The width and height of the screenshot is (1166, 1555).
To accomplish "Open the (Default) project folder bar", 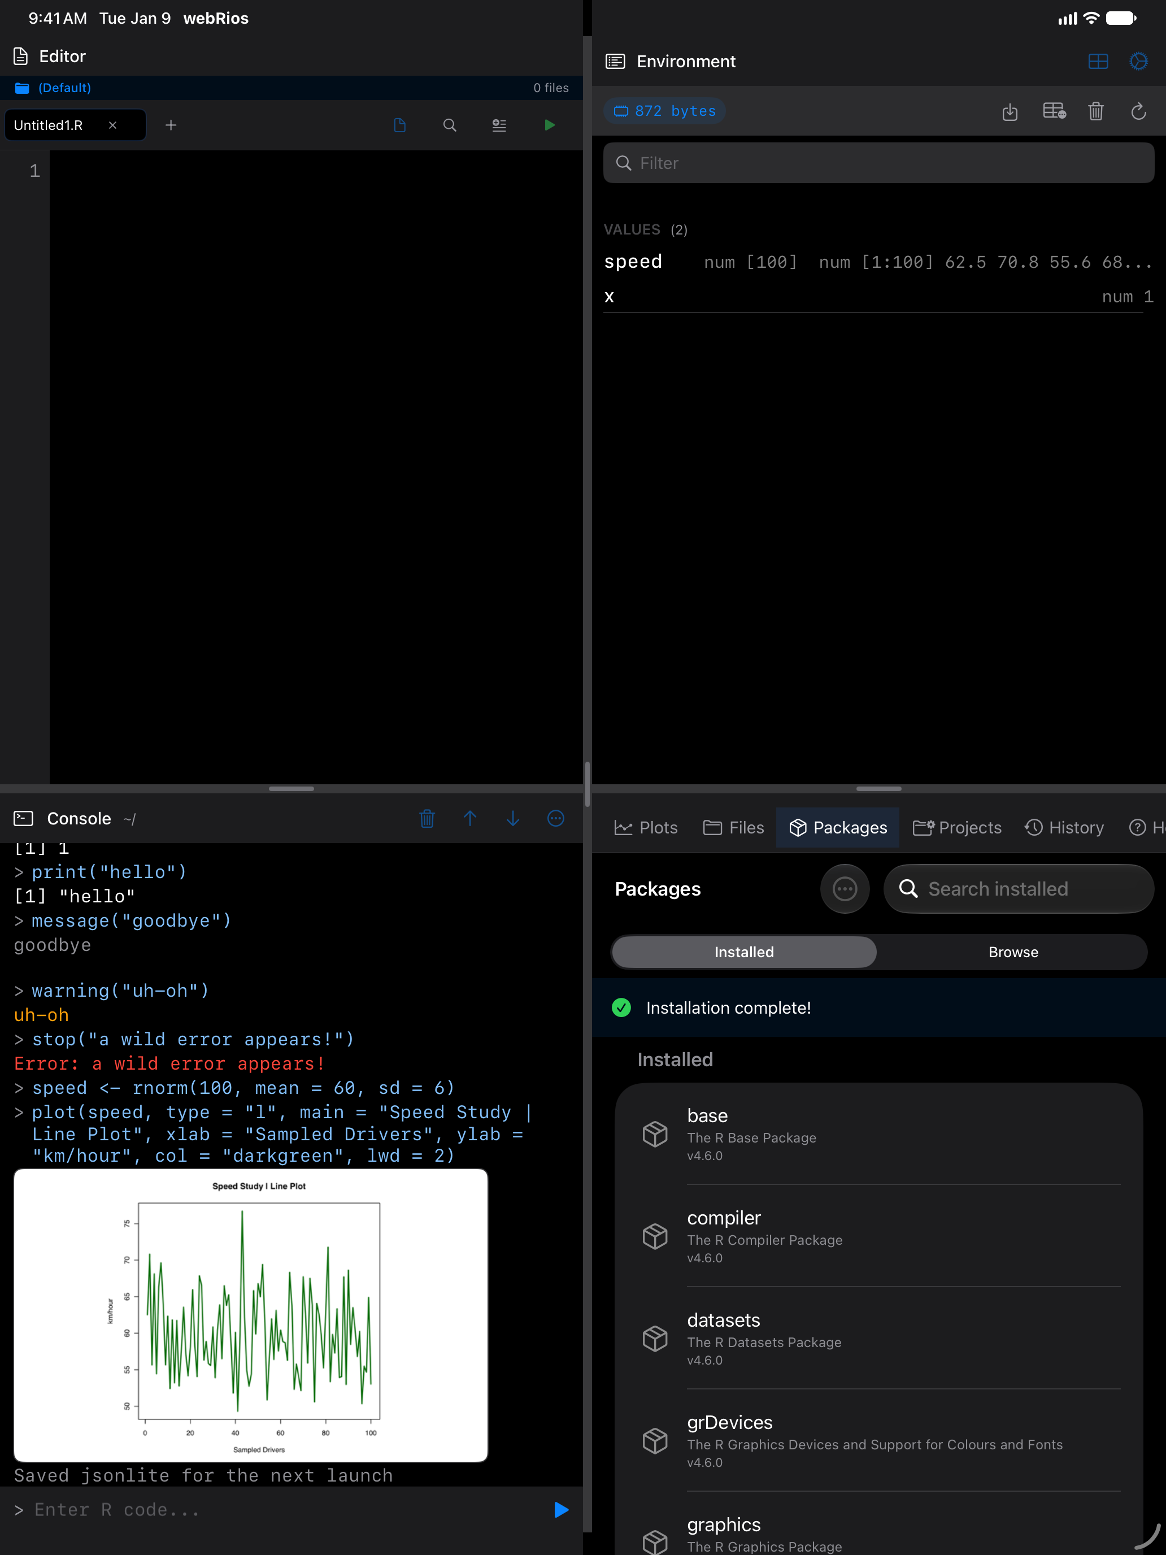I will click(x=291, y=88).
